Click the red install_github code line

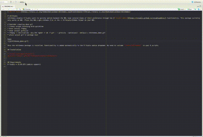pyautogui.click(x=32, y=56)
